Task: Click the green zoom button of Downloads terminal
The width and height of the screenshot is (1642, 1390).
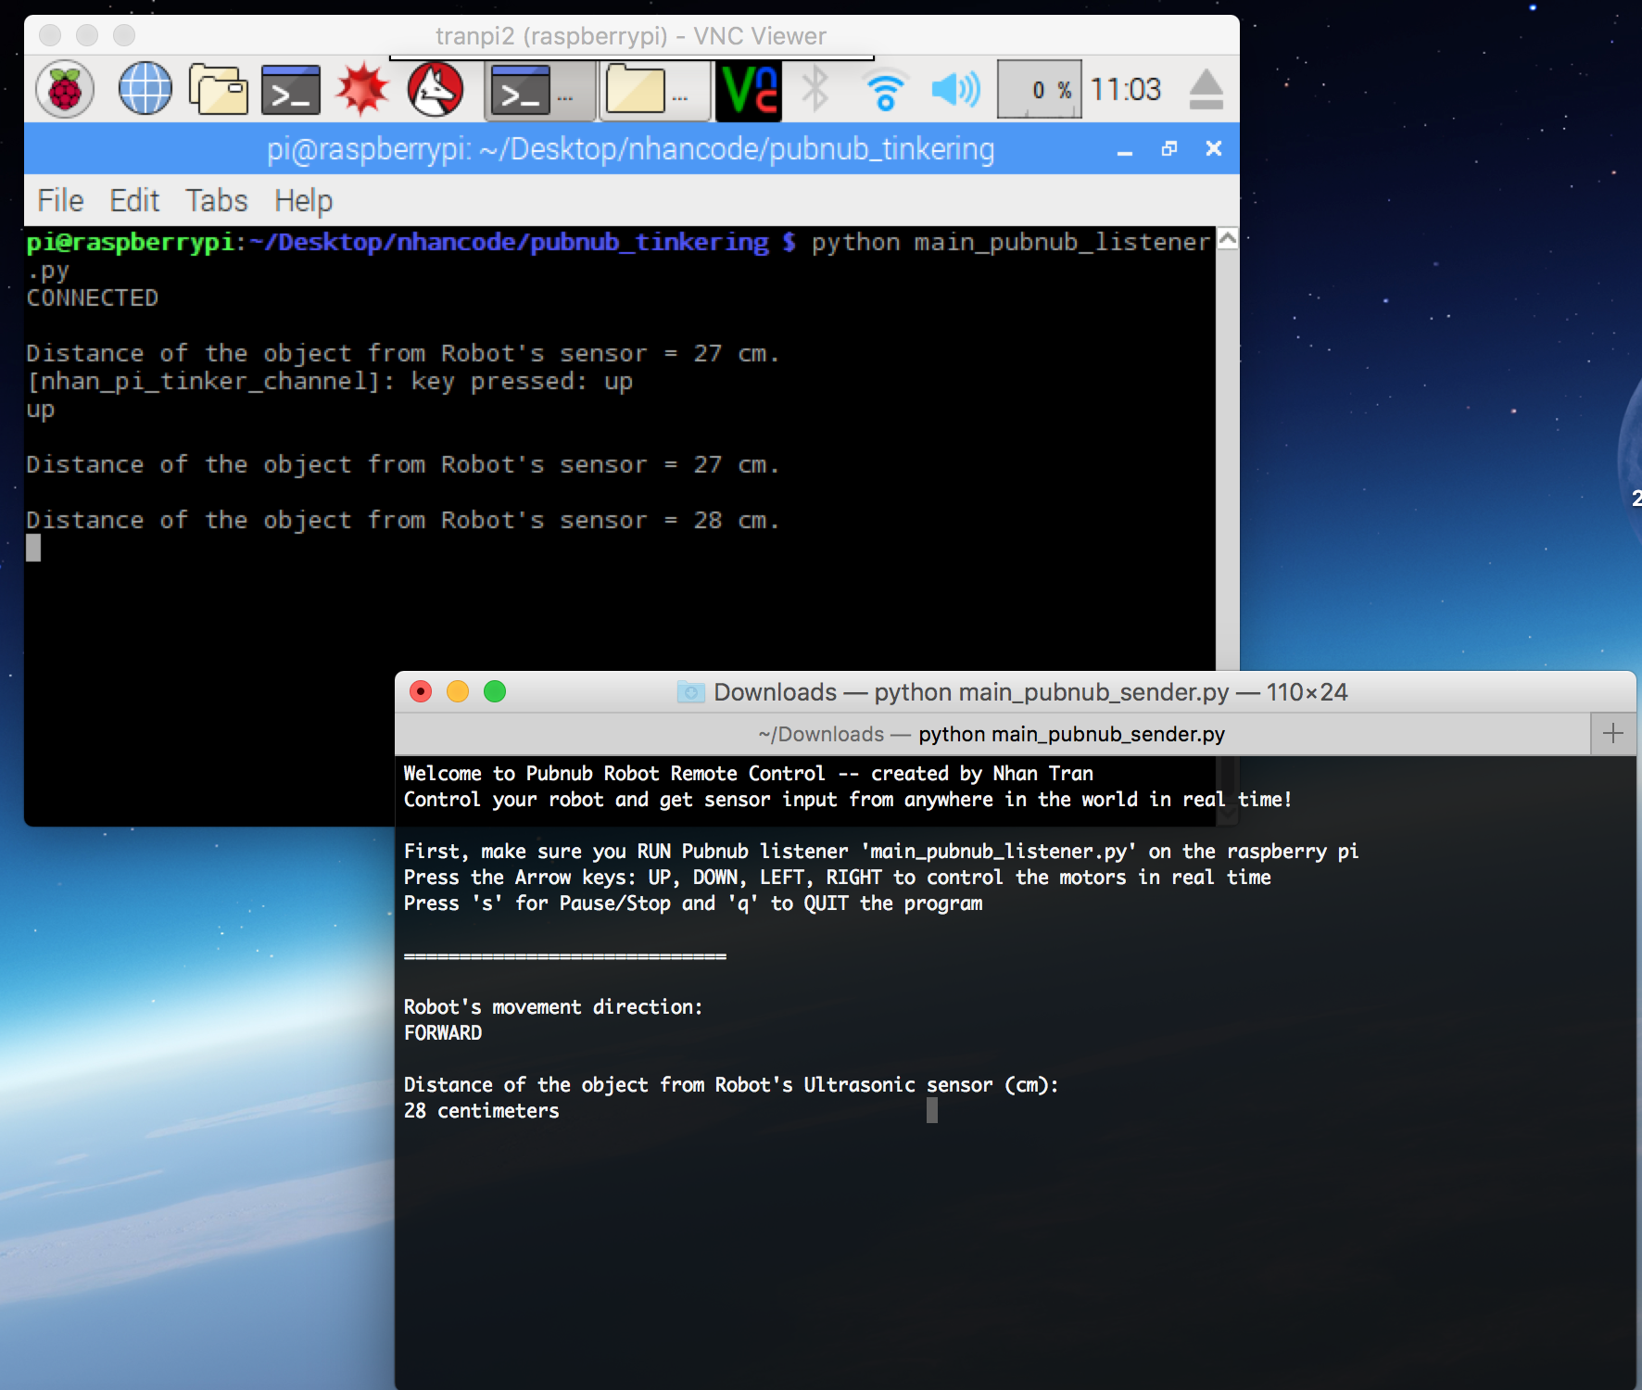Action: click(x=495, y=691)
